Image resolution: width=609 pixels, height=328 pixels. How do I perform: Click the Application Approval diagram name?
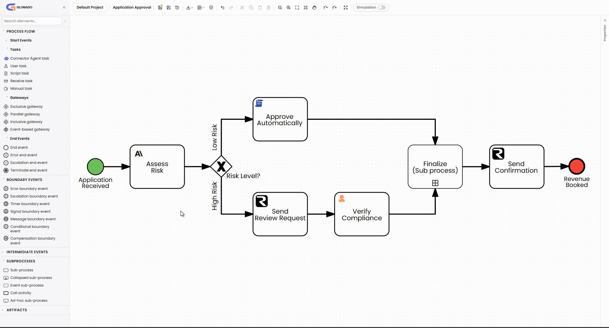pos(132,7)
